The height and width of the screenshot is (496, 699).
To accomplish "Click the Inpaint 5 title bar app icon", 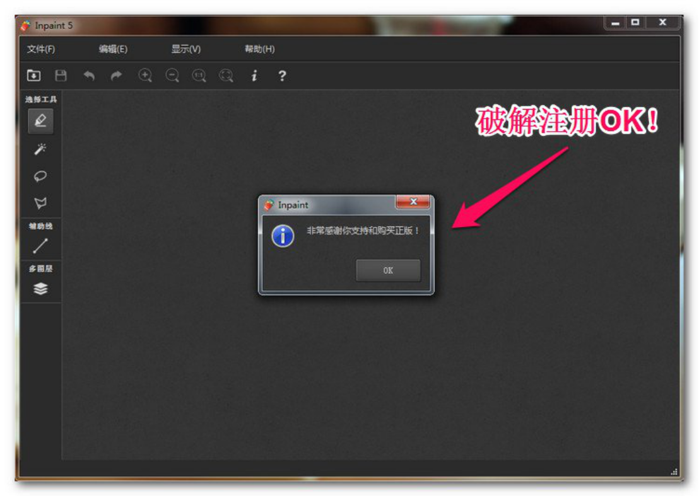I will click(x=25, y=26).
